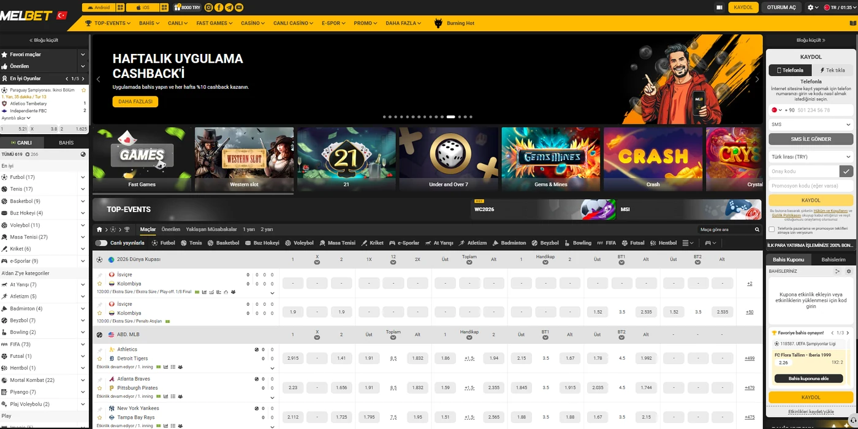Filter matches by Badminton in filter bar

pos(509,243)
